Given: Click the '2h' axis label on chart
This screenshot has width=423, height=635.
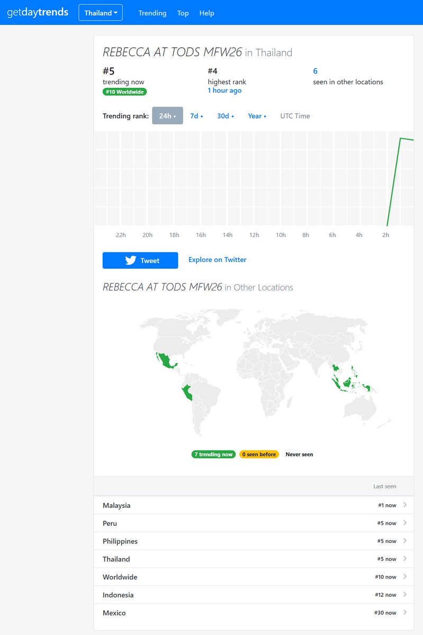Looking at the screenshot, I should [386, 235].
